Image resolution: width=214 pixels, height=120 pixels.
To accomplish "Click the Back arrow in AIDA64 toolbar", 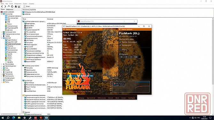I will 2,6.
